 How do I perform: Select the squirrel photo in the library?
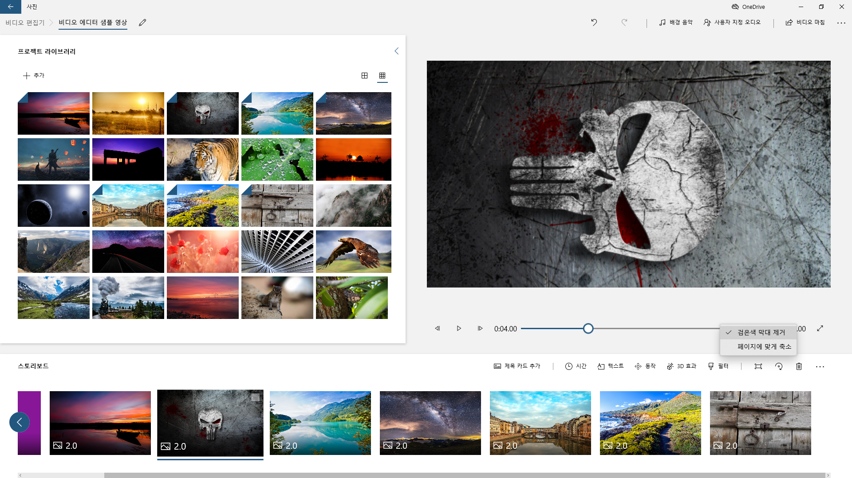277,298
